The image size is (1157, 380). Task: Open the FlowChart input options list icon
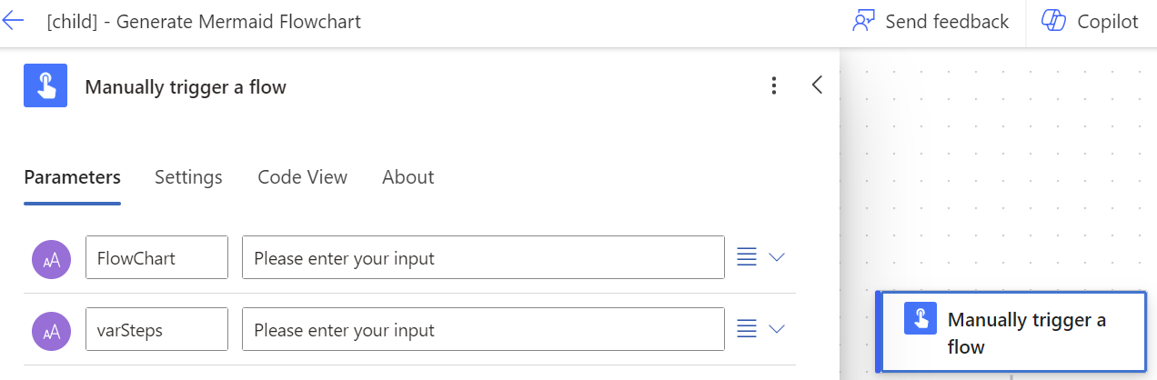click(747, 257)
